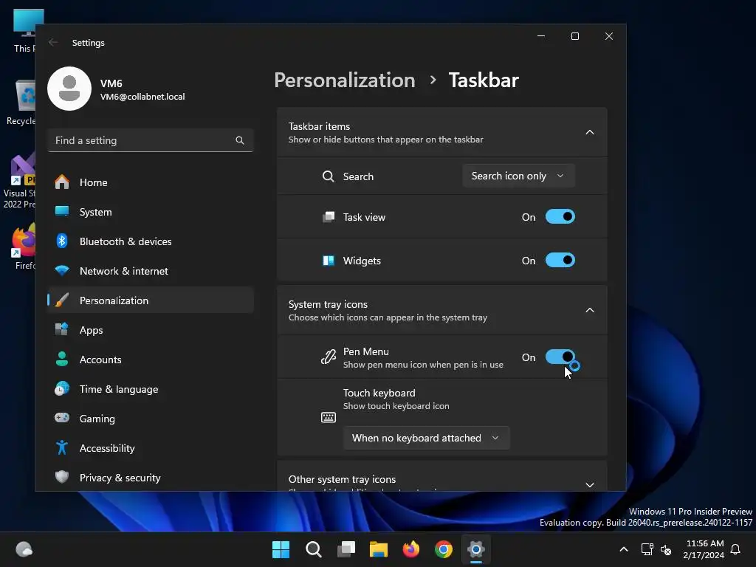Screen dimensions: 756x567
Task: Click the System monitor icon in sidebar
Action: (62, 212)
